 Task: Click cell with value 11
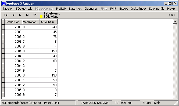pyautogui.click(x=49, y=66)
